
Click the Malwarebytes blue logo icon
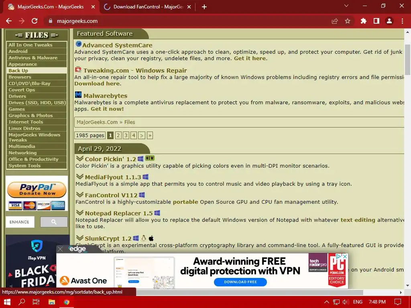(x=78, y=95)
